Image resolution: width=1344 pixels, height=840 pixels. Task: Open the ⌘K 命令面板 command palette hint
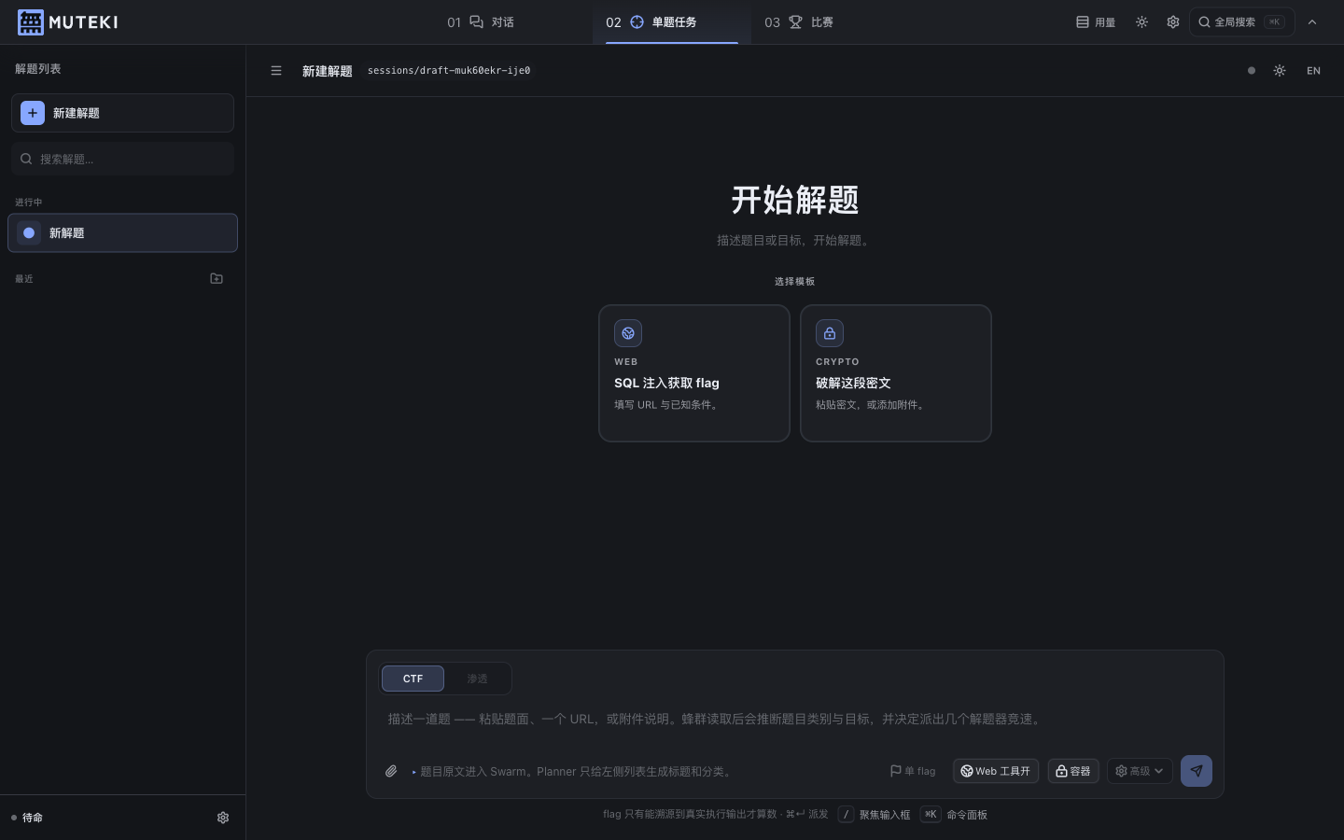click(954, 815)
